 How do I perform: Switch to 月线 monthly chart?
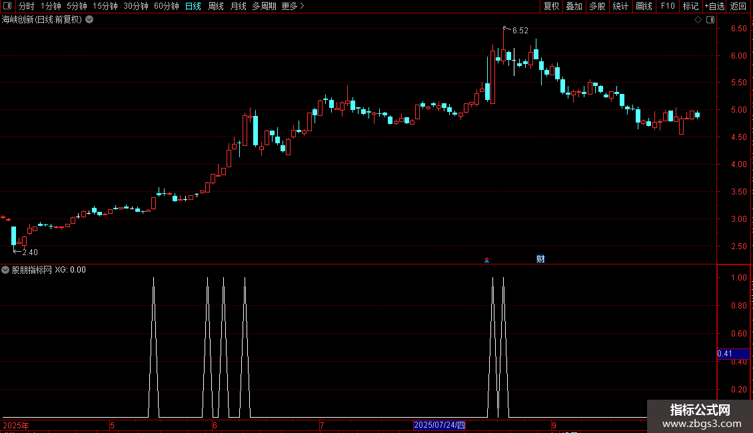pyautogui.click(x=238, y=6)
